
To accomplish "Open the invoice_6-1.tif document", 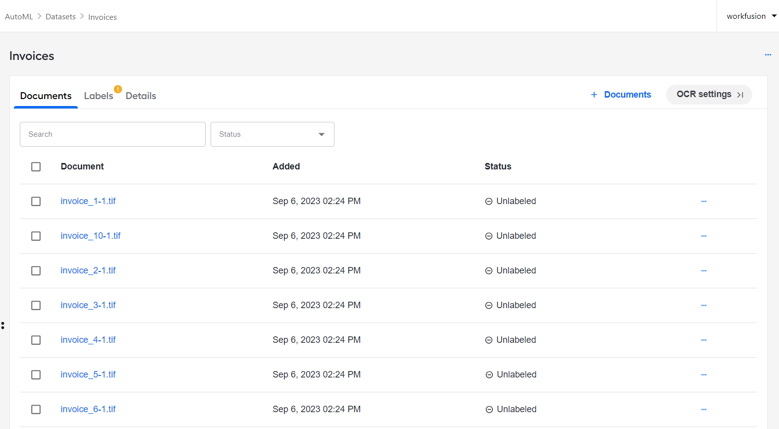I will (88, 409).
